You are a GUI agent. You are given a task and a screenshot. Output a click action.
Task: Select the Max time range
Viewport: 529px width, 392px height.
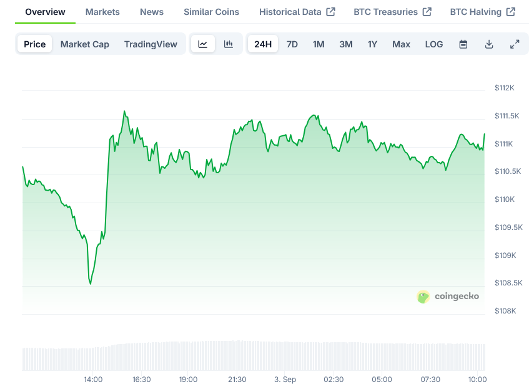pos(401,44)
